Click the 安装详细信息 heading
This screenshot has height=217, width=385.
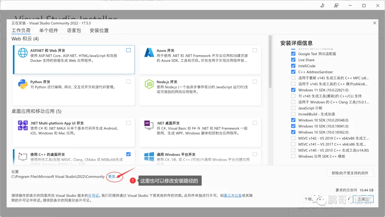(296, 43)
